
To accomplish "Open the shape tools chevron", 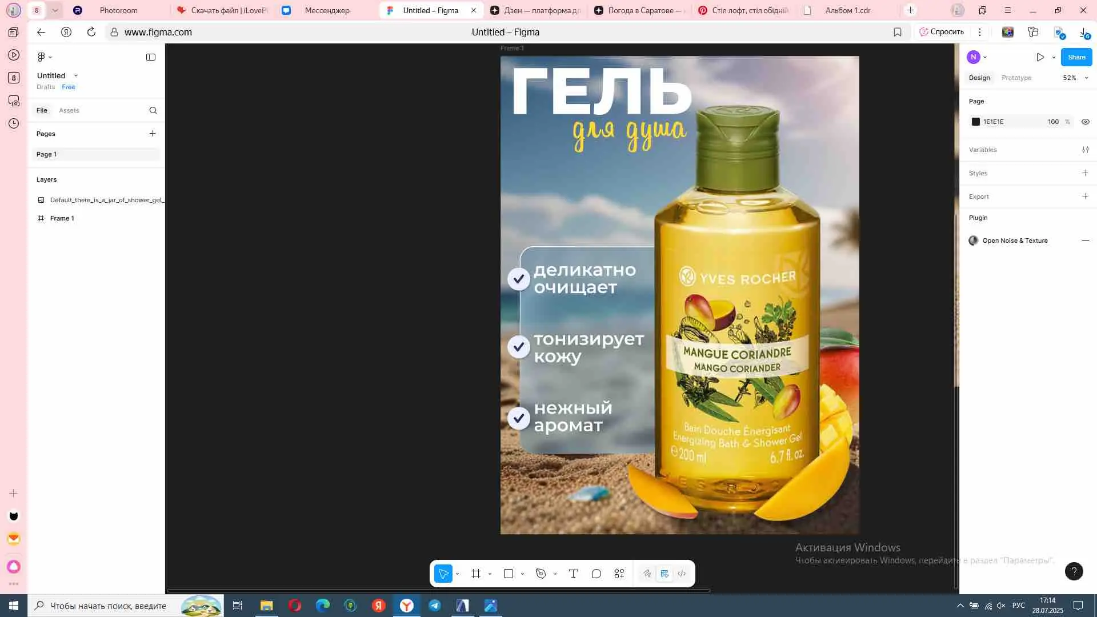I will coord(523,574).
